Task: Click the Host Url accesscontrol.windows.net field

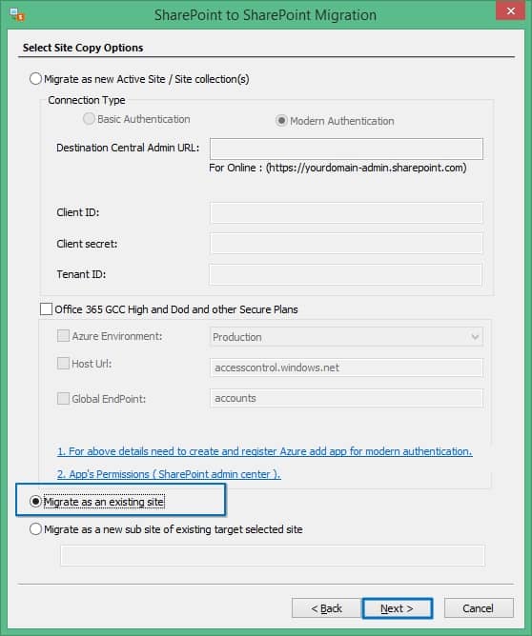Action: (346, 368)
